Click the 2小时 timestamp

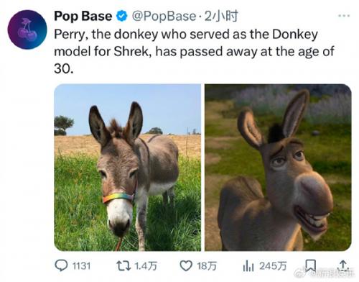[221, 16]
